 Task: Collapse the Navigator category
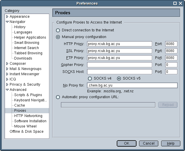pyautogui.click(x=7, y=22)
